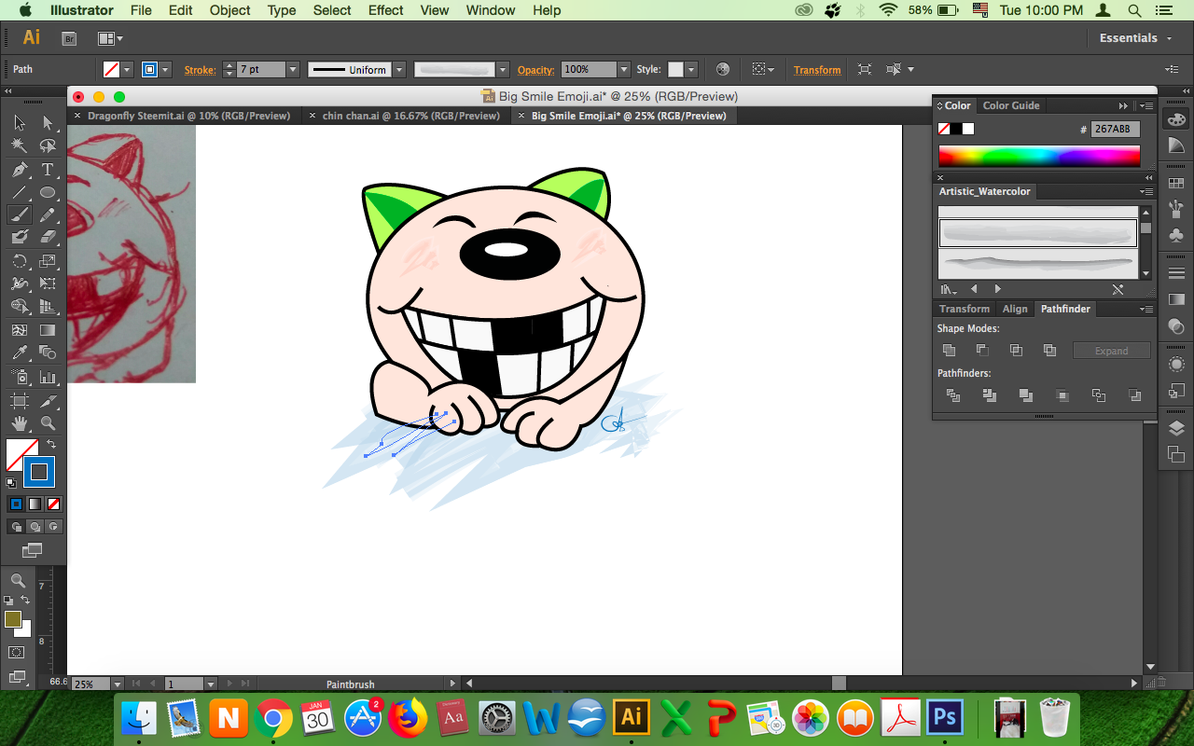Enable Draw Behind mode
The height and width of the screenshot is (746, 1194).
tap(35, 526)
